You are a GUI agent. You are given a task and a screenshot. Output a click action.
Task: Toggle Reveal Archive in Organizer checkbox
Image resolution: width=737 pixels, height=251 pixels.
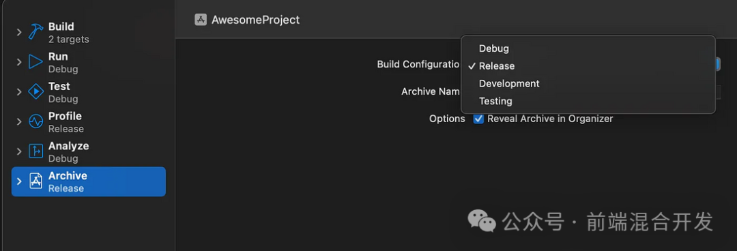(x=478, y=119)
